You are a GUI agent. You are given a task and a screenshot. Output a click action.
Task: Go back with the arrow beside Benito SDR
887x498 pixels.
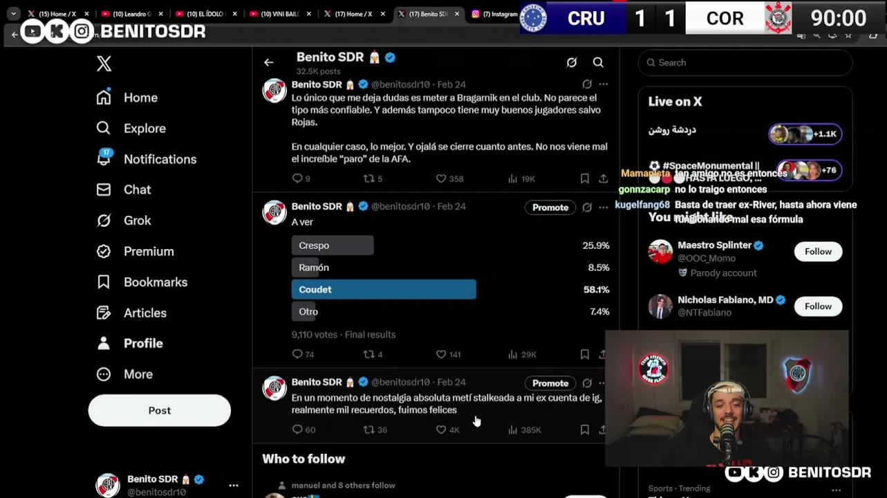(x=268, y=62)
